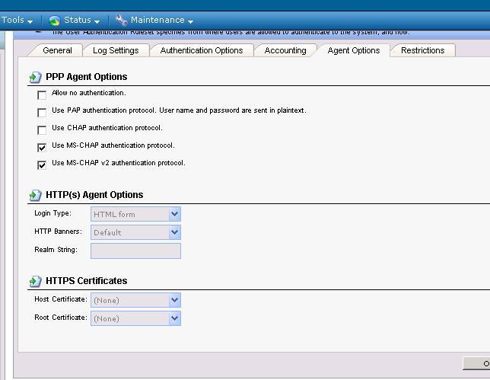Uncheck Use MS-CHAP authentication protocol
This screenshot has width=490, height=380.
42,147
